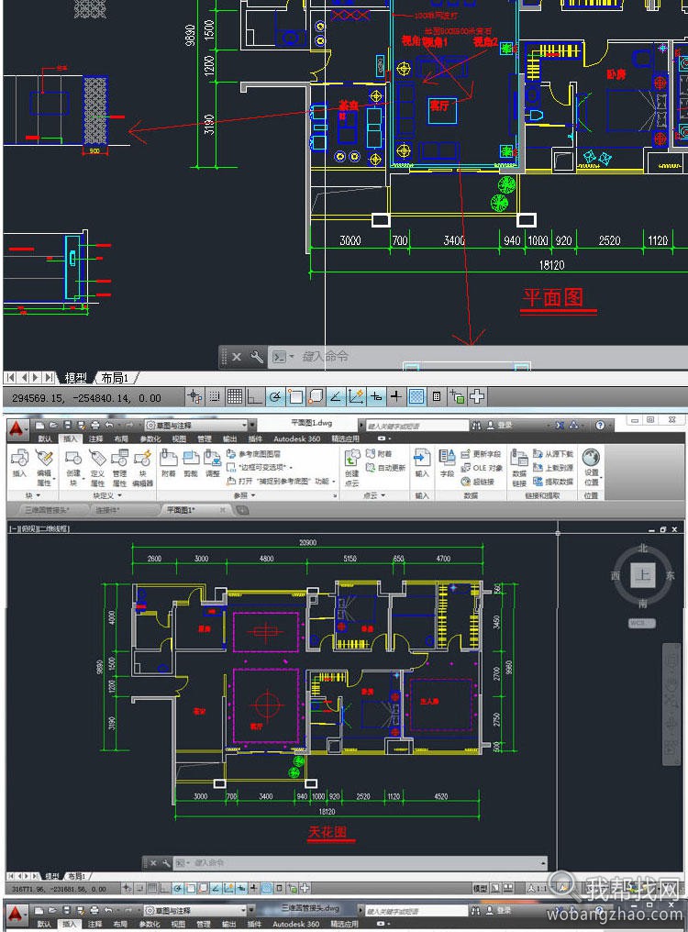
Task: Click the 调整 (Adjust) reference icon
Action: [x=212, y=463]
